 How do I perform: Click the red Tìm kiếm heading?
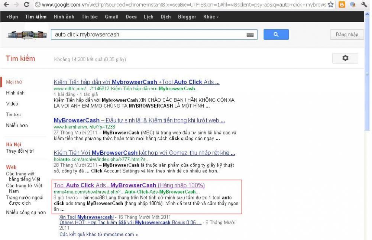coord(20,59)
